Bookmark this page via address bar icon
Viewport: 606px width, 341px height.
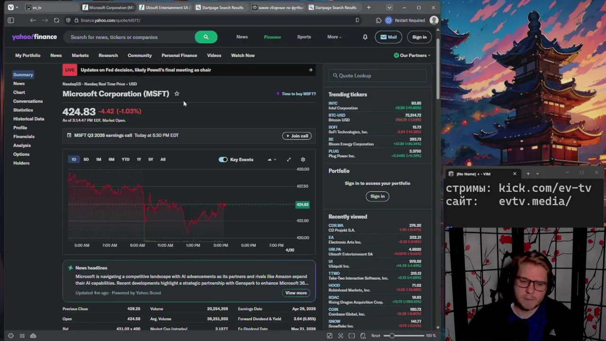coord(357,20)
